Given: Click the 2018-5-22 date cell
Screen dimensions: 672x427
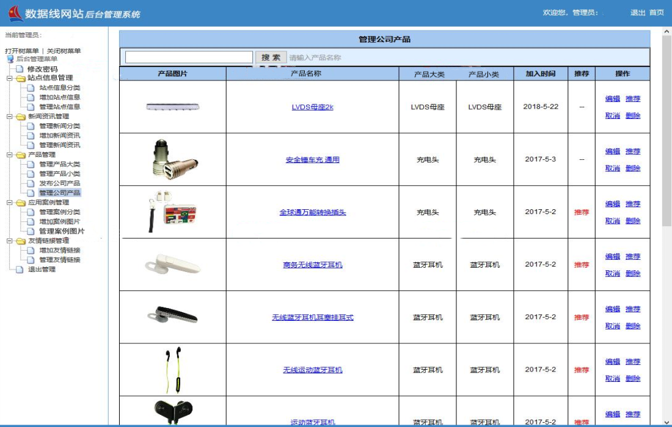Looking at the screenshot, I should 541,107.
